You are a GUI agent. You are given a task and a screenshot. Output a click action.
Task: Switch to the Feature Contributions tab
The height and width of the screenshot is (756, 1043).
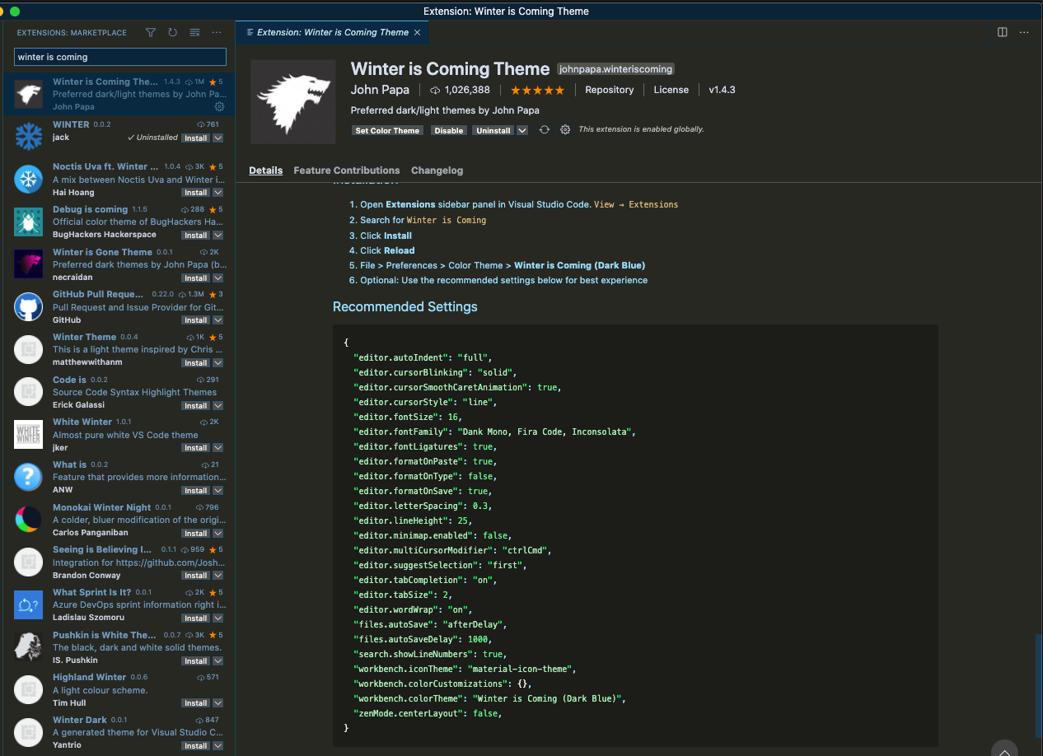[x=346, y=170]
